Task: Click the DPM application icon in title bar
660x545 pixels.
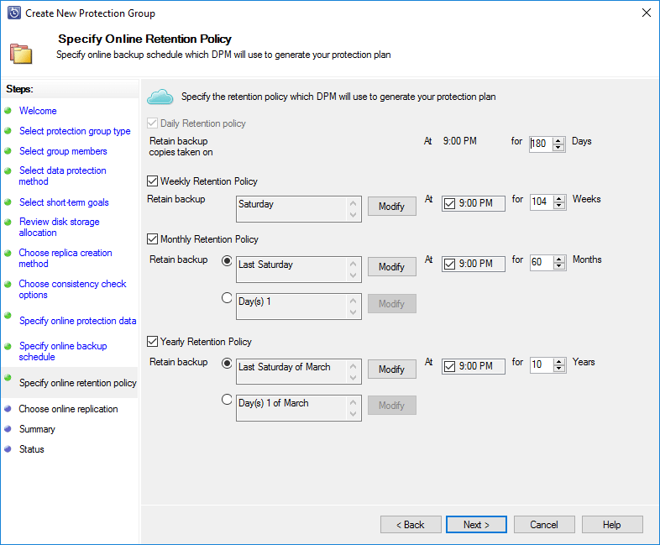Action: (14, 13)
